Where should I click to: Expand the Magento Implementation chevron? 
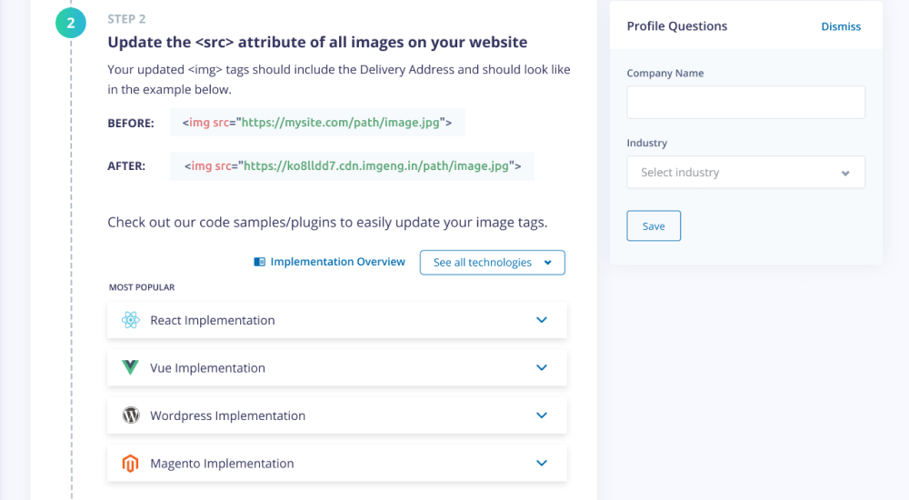coord(542,463)
